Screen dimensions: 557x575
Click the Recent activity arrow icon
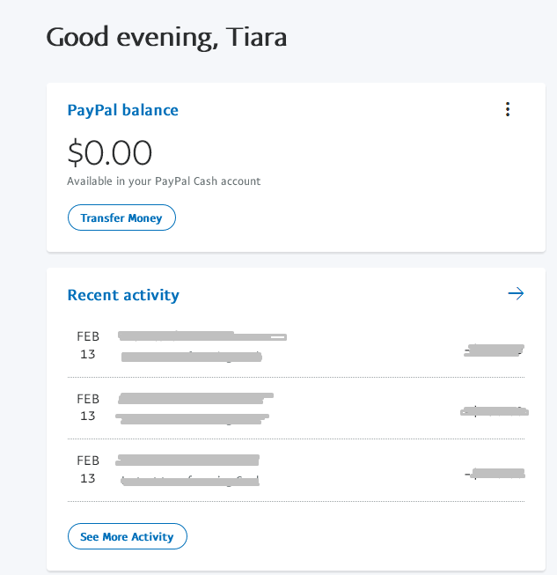click(516, 293)
